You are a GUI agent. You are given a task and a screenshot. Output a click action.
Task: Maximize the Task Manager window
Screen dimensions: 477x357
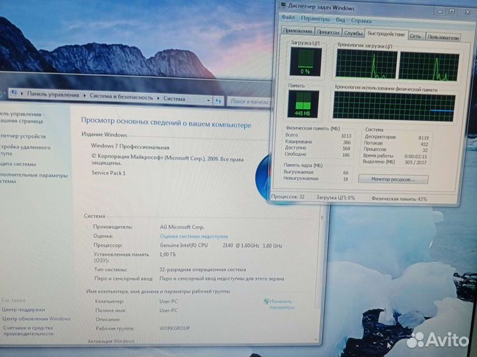tap(452, 11)
